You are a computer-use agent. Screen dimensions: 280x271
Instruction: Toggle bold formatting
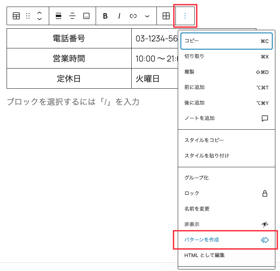[105, 16]
